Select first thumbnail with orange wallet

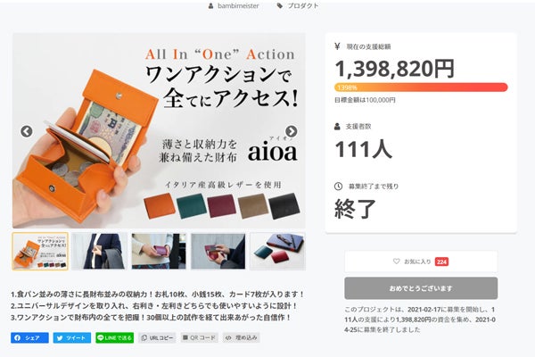(40, 252)
